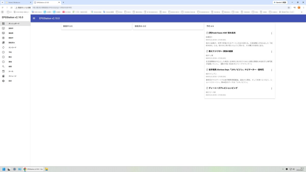The height and width of the screenshot is (172, 306).
Task: Click the 録画済み 0/0 card heading
Action: click(141, 26)
